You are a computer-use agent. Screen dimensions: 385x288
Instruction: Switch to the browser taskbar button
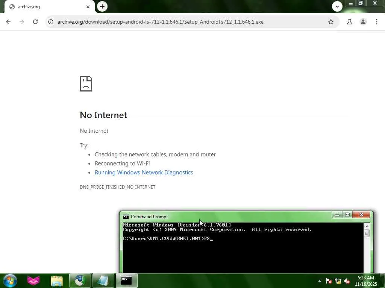point(80,280)
